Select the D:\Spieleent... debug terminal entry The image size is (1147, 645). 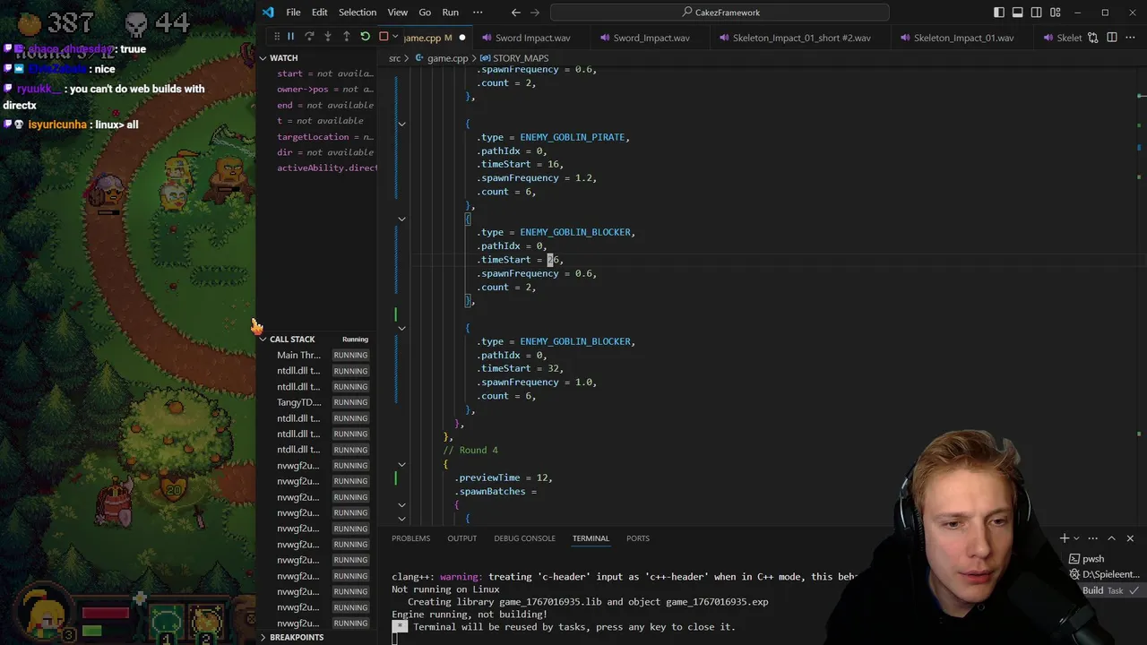1104,574
